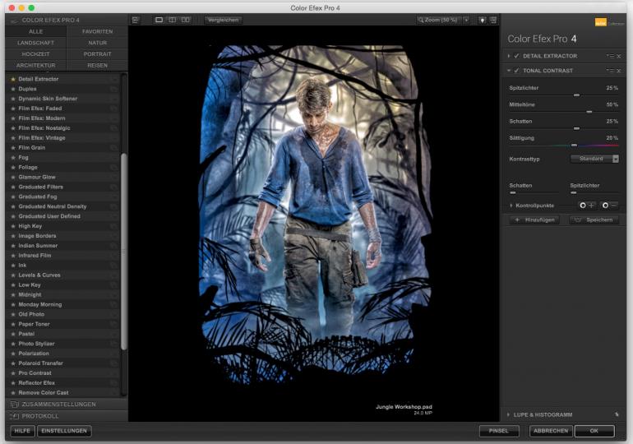Toggle favorite star for Old Photo
Screen dimensions: 633x444
point(13,314)
